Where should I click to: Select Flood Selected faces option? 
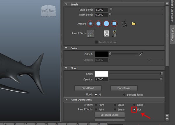124,95
